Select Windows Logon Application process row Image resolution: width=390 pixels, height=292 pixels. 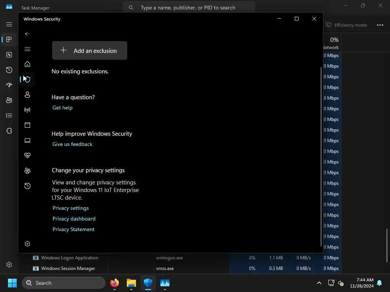click(181, 258)
